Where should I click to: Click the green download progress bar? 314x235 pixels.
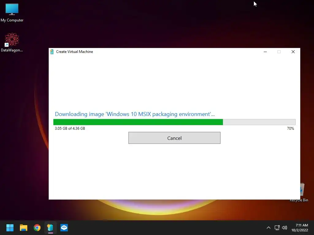174,122
